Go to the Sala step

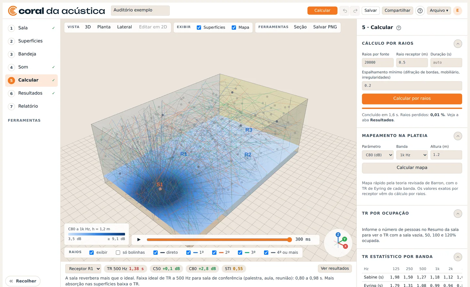tap(31, 28)
